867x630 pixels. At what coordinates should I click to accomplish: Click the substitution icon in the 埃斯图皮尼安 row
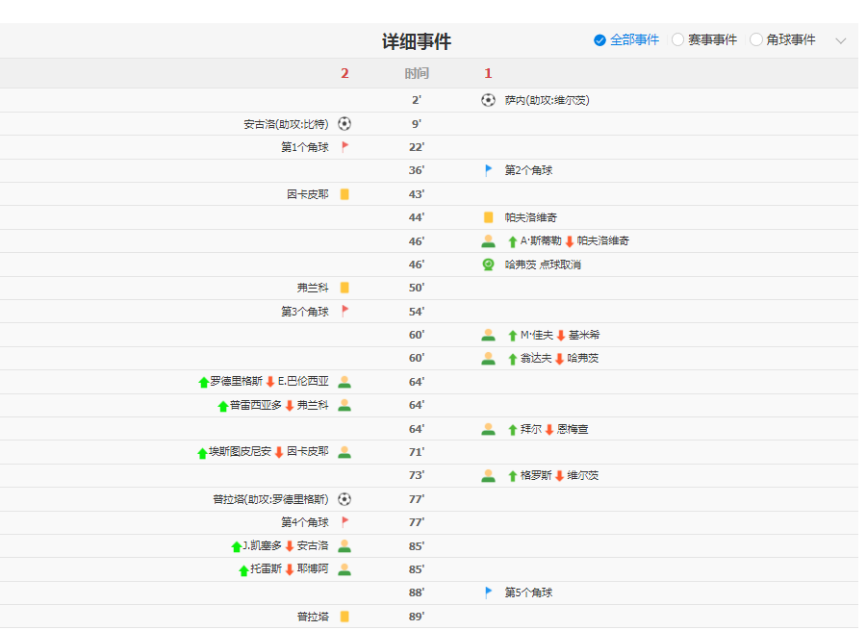[x=344, y=452]
